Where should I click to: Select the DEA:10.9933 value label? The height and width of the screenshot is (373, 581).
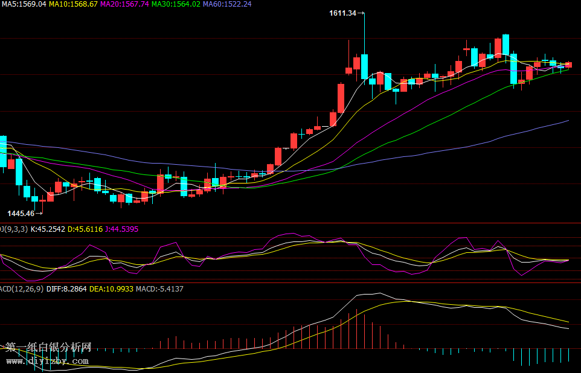click(111, 289)
